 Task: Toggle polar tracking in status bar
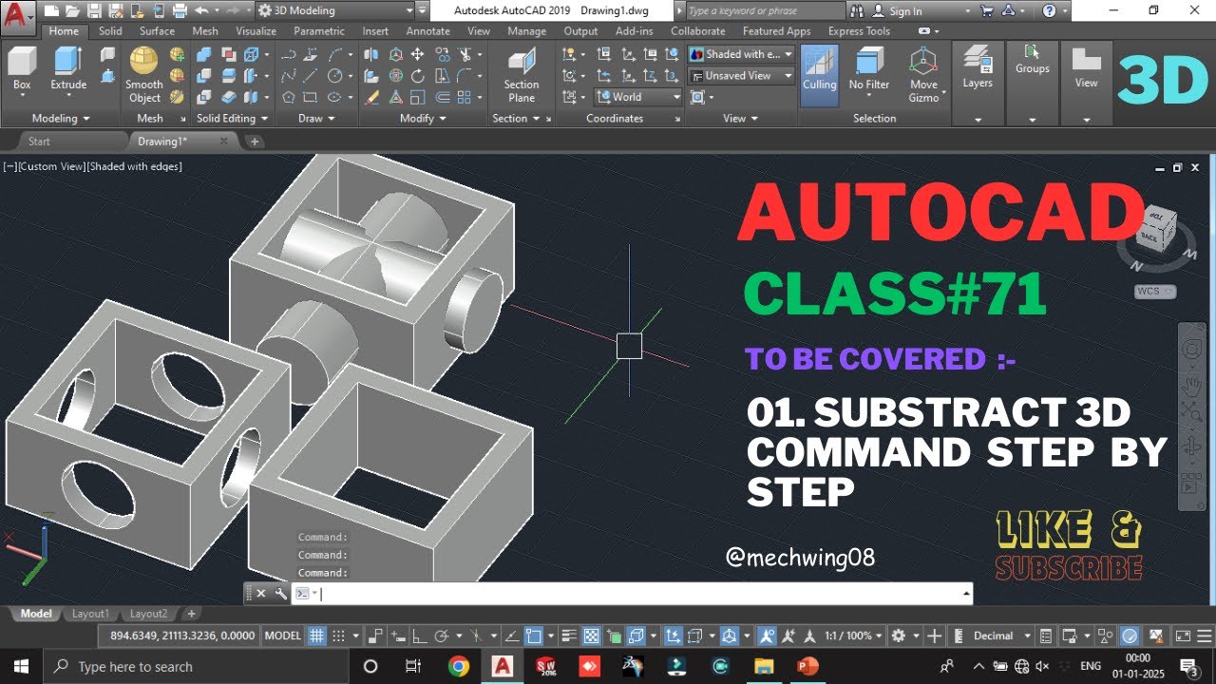pyautogui.click(x=441, y=636)
